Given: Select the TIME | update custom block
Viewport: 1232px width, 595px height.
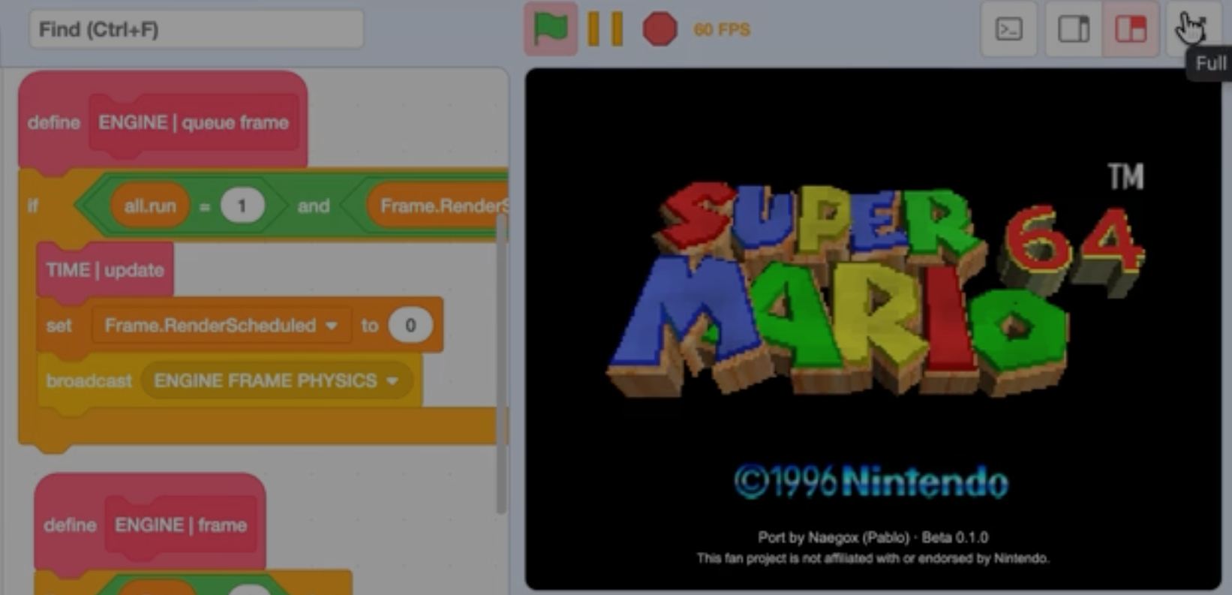Looking at the screenshot, I should 105,270.
